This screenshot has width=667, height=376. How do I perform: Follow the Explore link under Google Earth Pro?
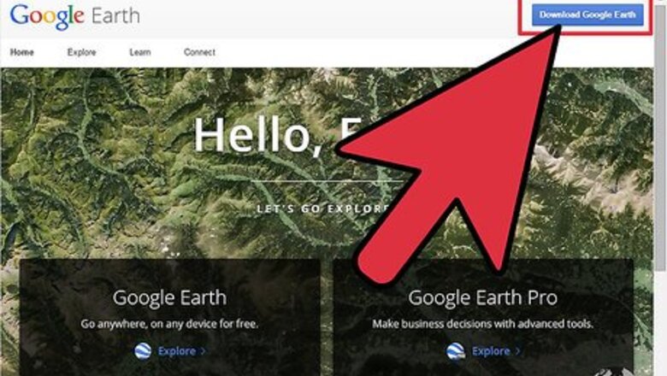(x=491, y=351)
